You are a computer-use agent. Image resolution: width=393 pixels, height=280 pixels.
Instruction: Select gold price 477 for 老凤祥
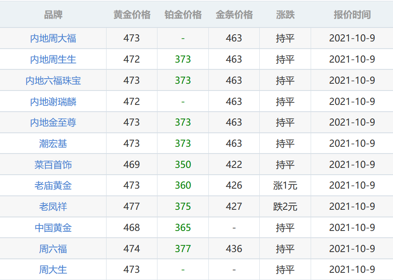132,206
